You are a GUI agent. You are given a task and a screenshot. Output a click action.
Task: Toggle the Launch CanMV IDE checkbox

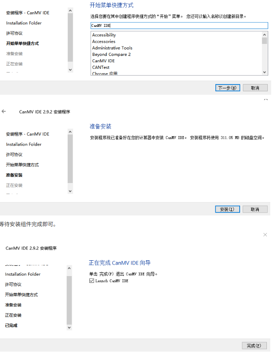pyautogui.click(x=92, y=281)
